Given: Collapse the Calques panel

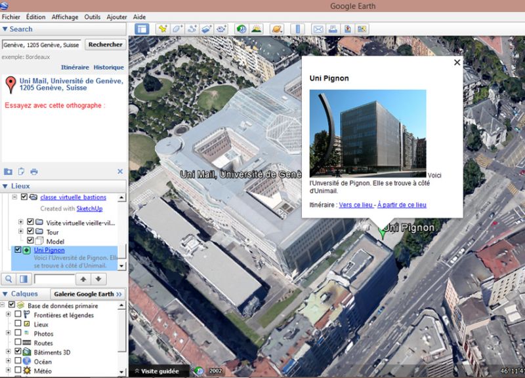Looking at the screenshot, I should (5, 293).
